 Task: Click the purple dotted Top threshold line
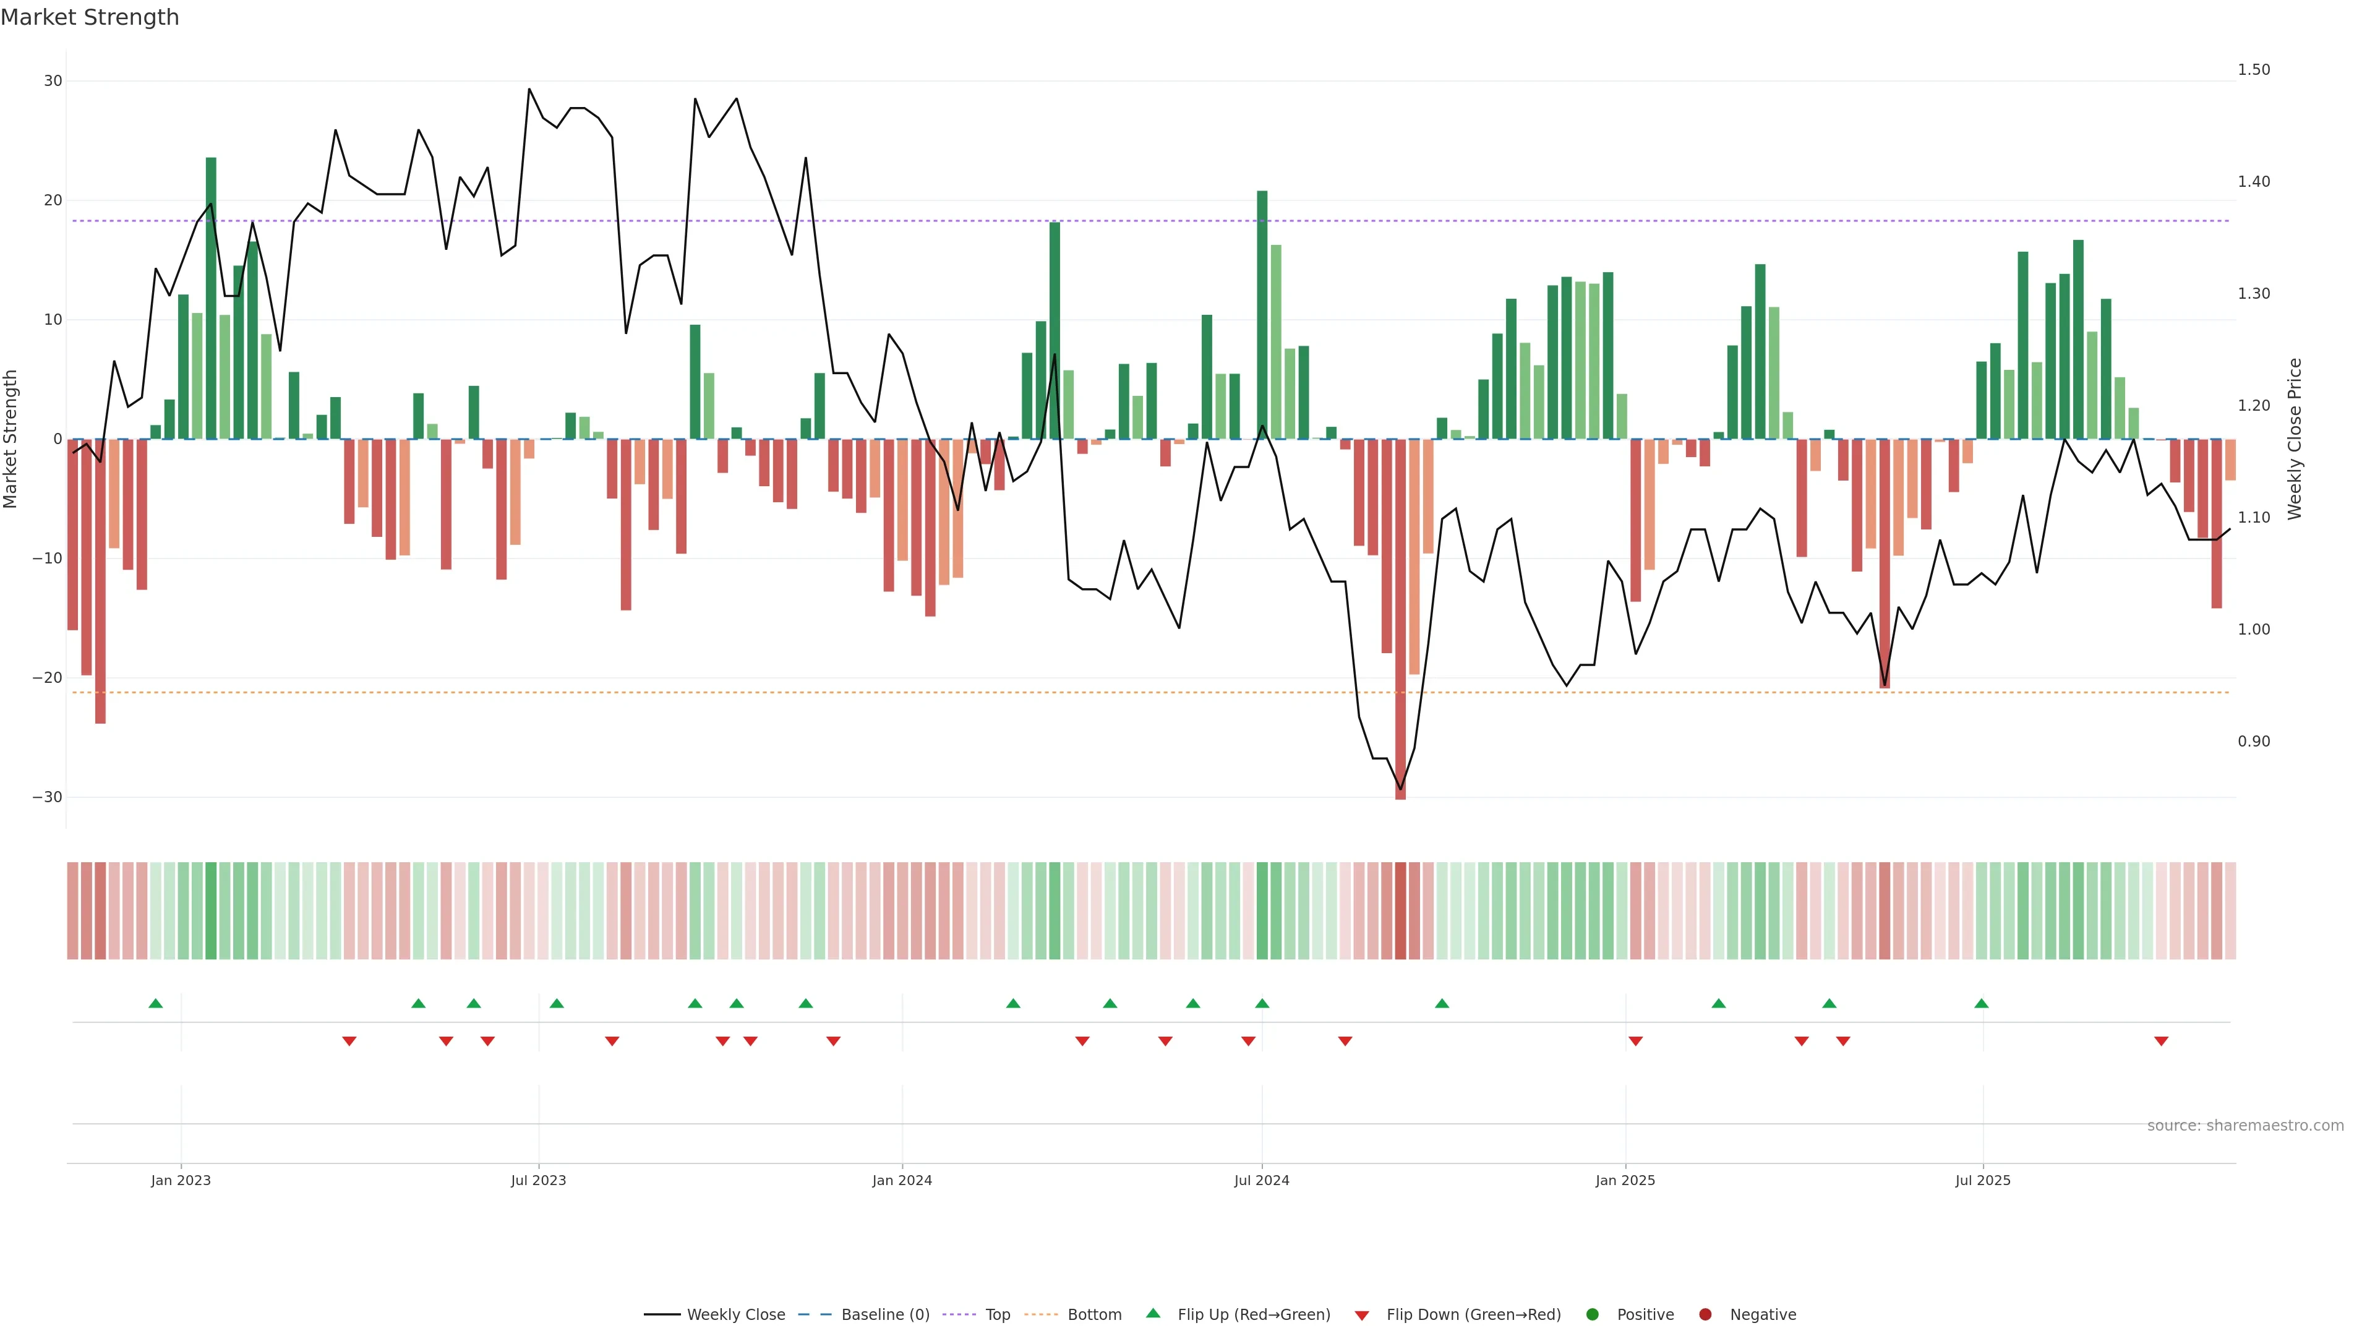922,221
